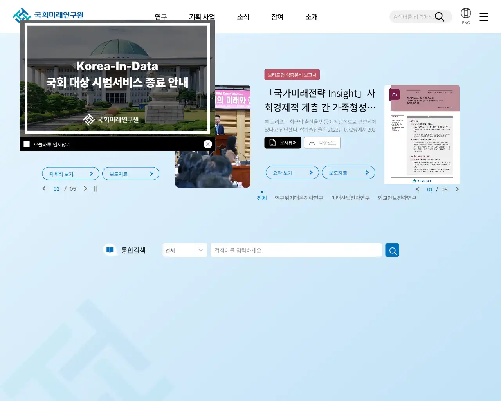Pause the left slideshow
Image resolution: width=501 pixels, height=401 pixels.
[x=95, y=189]
